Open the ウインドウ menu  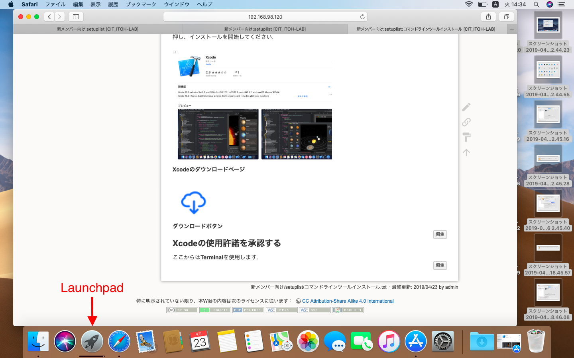coord(177,4)
